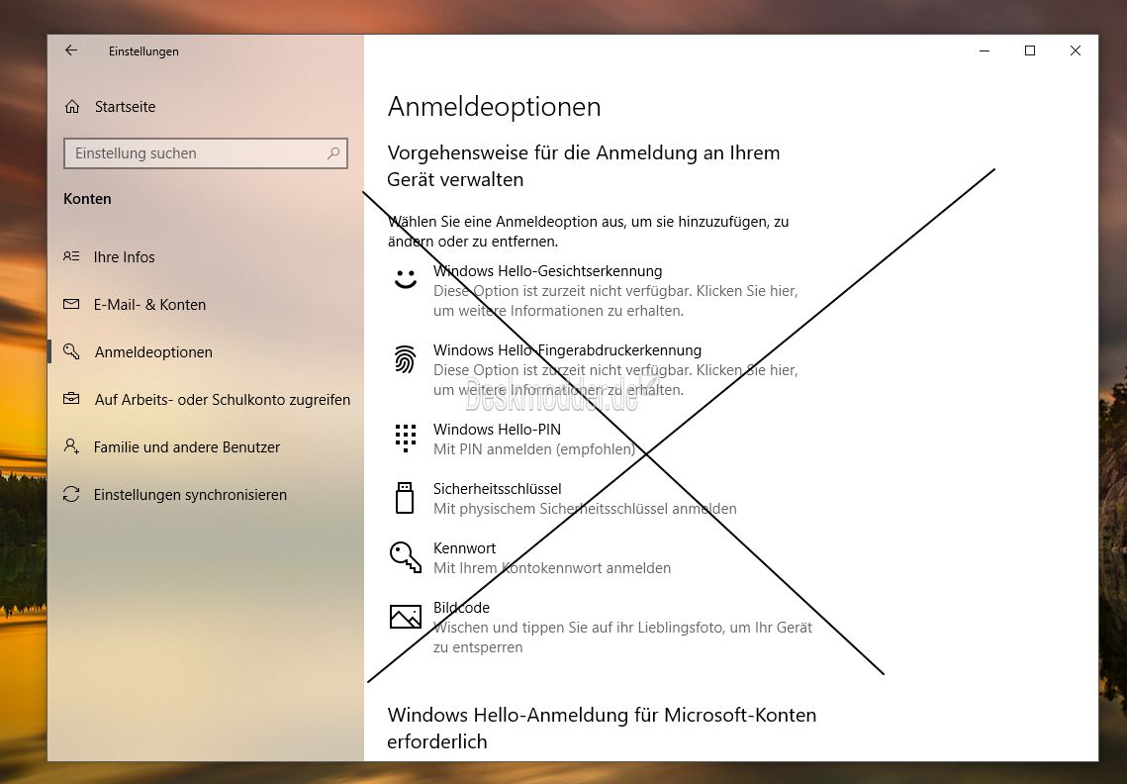The width and height of the screenshot is (1127, 784).
Task: Open the Ihre Infos page
Action: tap(206, 256)
